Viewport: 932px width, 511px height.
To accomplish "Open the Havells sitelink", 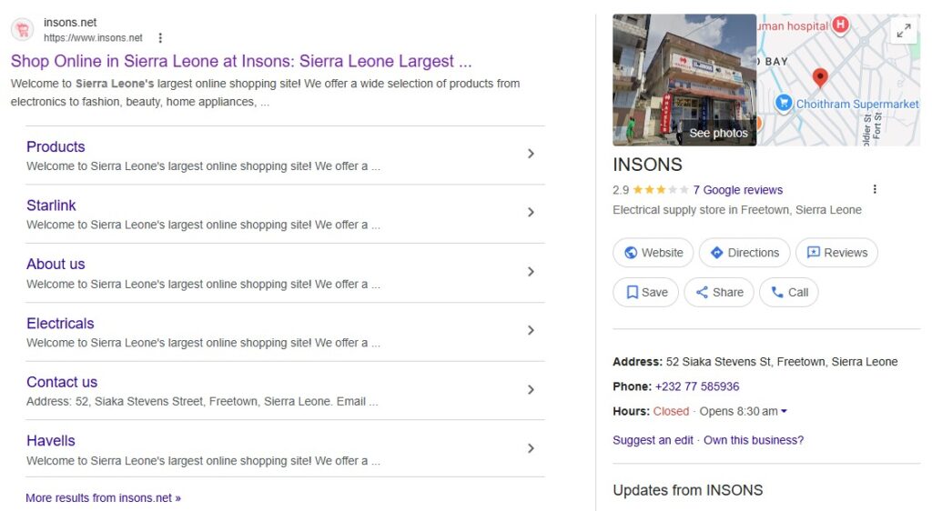I will tap(51, 441).
